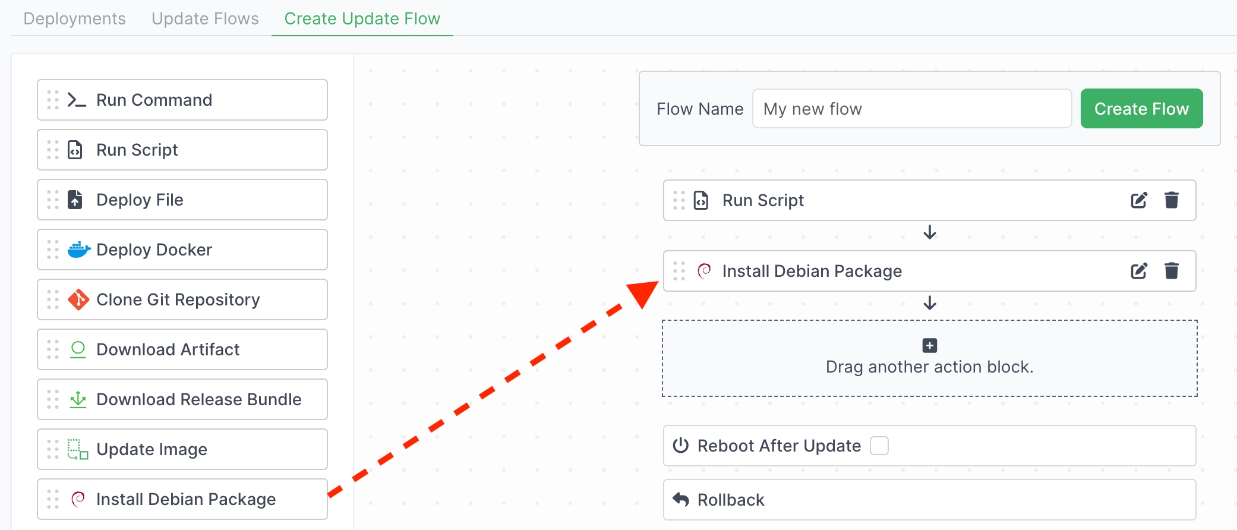Select the Deploy File action block
1237x530 pixels.
pos(182,200)
